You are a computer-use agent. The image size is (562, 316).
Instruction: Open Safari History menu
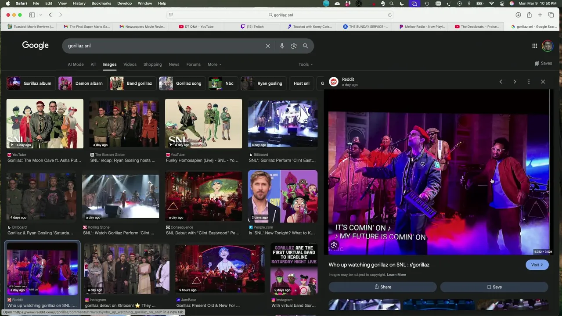79,4
